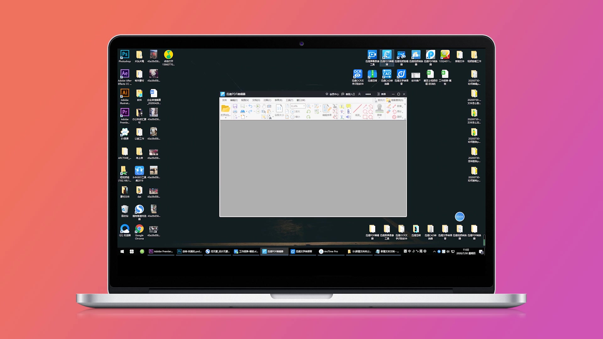Click the Stamp (图章) icon
Image resolution: width=603 pixels, height=339 pixels.
pos(379,109)
